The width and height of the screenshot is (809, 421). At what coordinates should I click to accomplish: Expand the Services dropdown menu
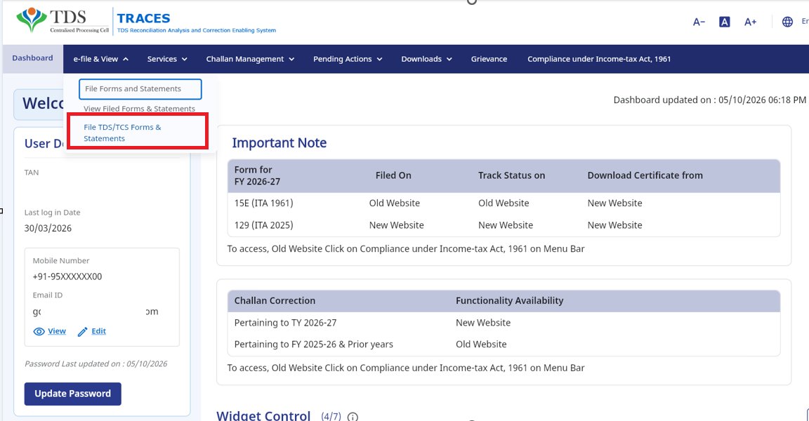pyautogui.click(x=166, y=59)
